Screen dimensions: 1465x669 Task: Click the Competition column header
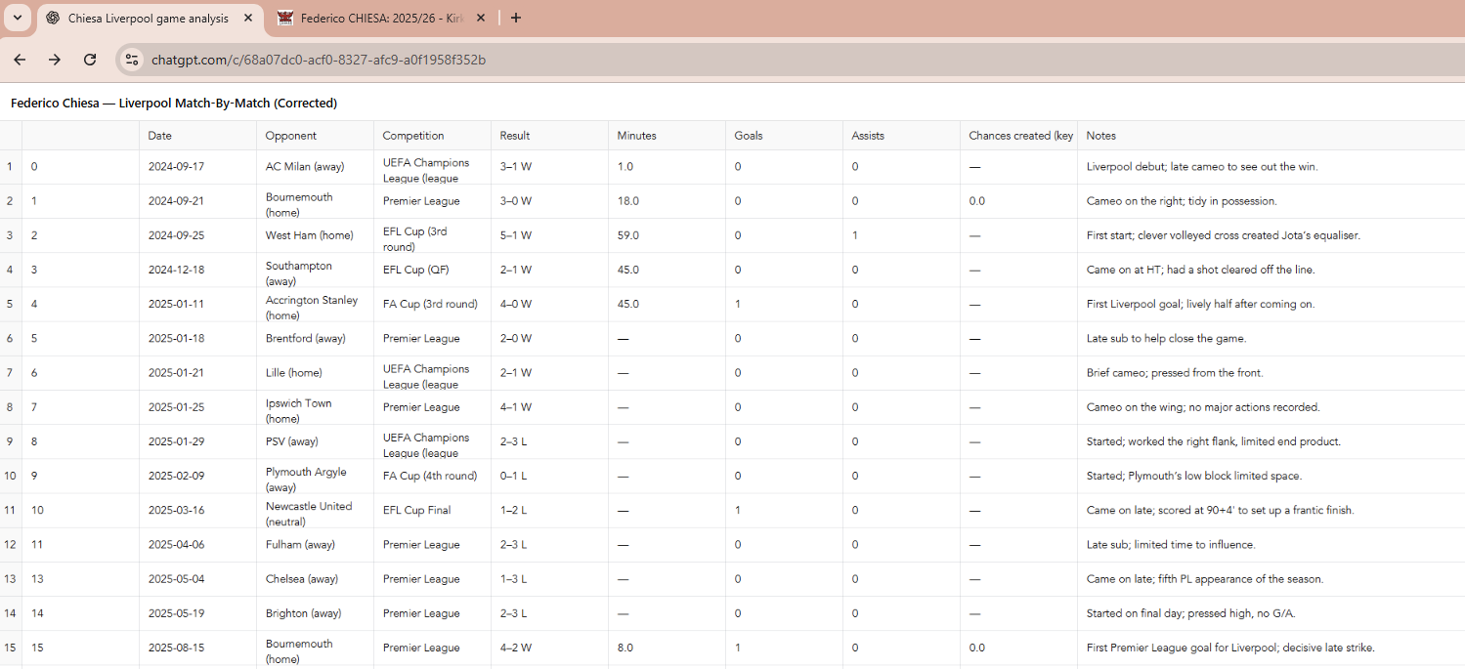tap(432, 136)
